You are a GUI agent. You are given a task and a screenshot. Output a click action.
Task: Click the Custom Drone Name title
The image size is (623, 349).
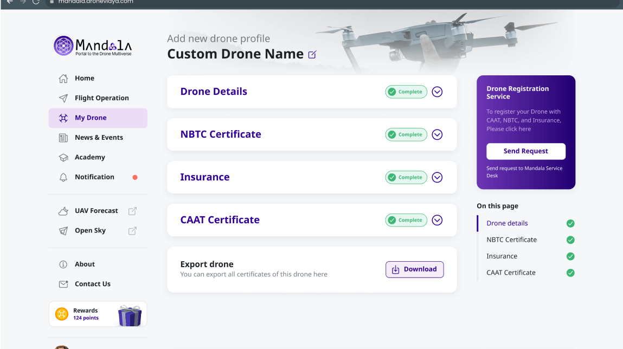click(235, 54)
